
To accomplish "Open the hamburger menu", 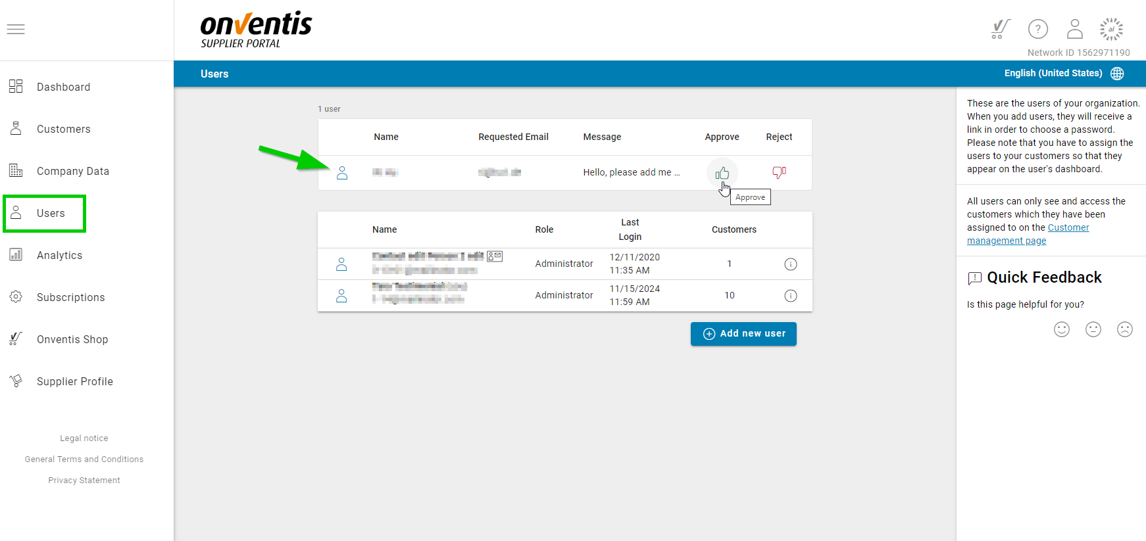I will tap(16, 29).
